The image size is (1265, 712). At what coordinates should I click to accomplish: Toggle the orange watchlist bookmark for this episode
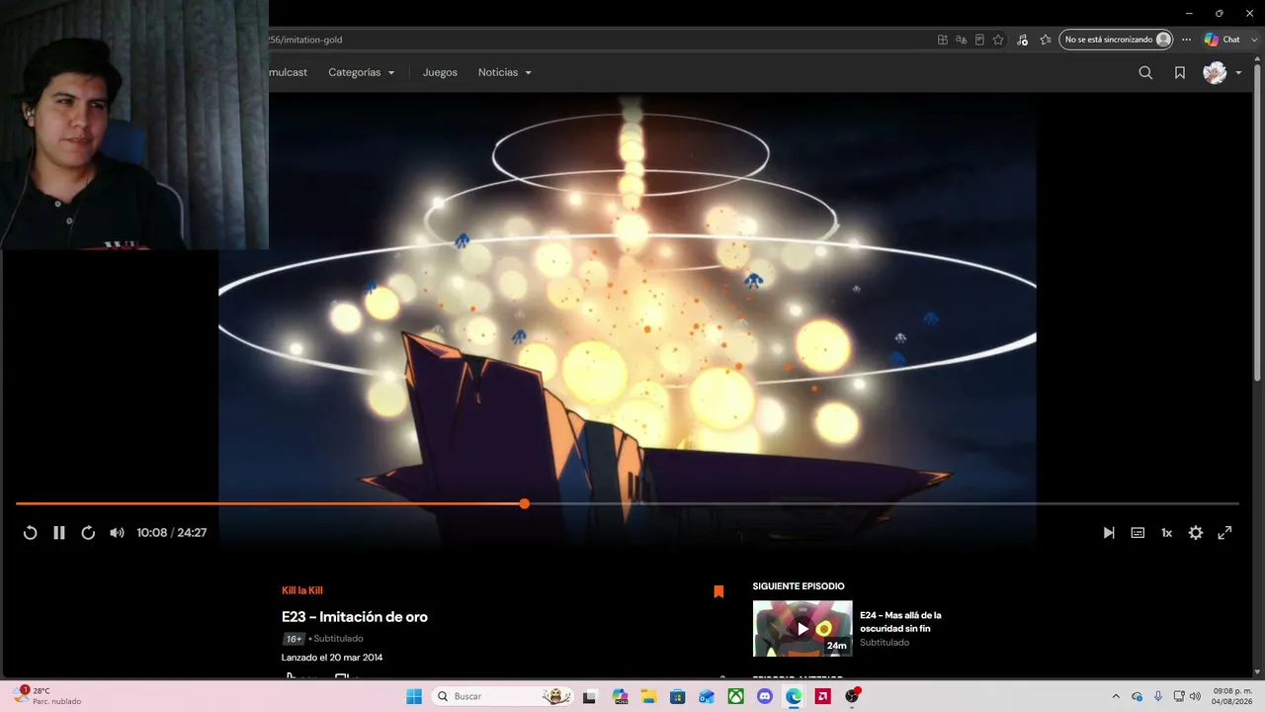[718, 591]
